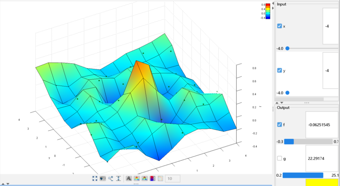Click the fit-to-view expand arrows icon
Image resolution: width=340 pixels, height=186 pixels.
pyautogui.click(x=95, y=179)
